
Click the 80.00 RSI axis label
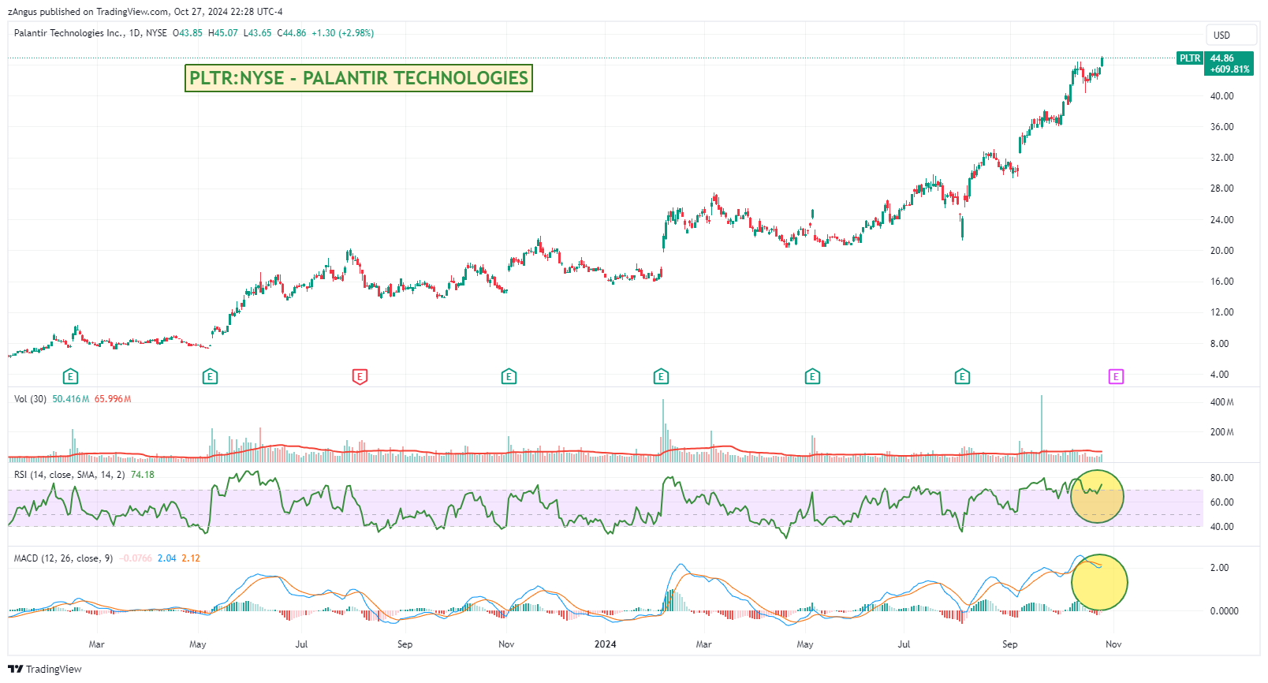click(x=1222, y=478)
